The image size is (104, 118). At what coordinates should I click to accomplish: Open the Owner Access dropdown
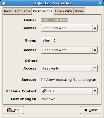(69, 28)
